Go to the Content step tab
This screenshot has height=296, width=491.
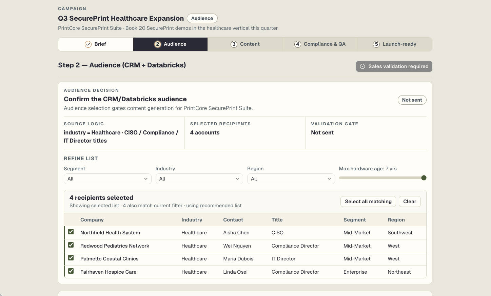pyautogui.click(x=245, y=44)
